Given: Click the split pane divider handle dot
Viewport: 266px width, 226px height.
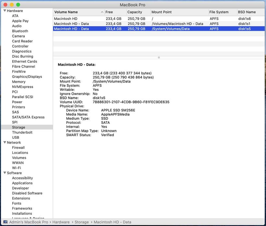Looking at the screenshot, I should coord(159,58).
